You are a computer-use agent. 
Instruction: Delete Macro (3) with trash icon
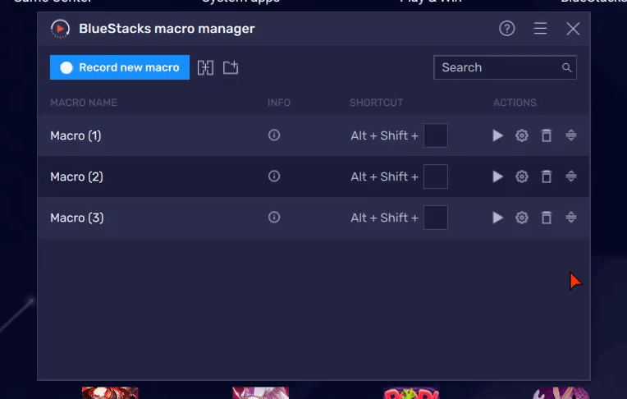[x=547, y=218]
